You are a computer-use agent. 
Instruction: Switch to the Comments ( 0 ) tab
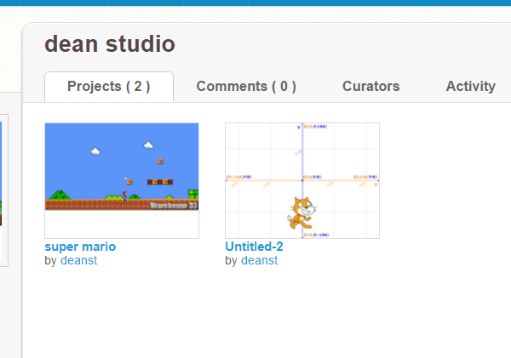(x=246, y=87)
